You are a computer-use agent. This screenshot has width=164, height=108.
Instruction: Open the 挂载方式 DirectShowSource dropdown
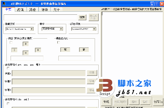tap(20, 29)
